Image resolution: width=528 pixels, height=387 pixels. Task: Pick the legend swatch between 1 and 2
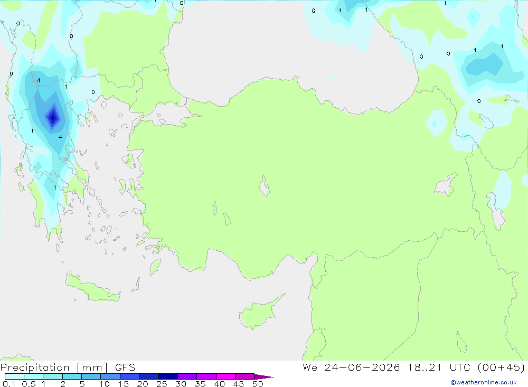52,376
